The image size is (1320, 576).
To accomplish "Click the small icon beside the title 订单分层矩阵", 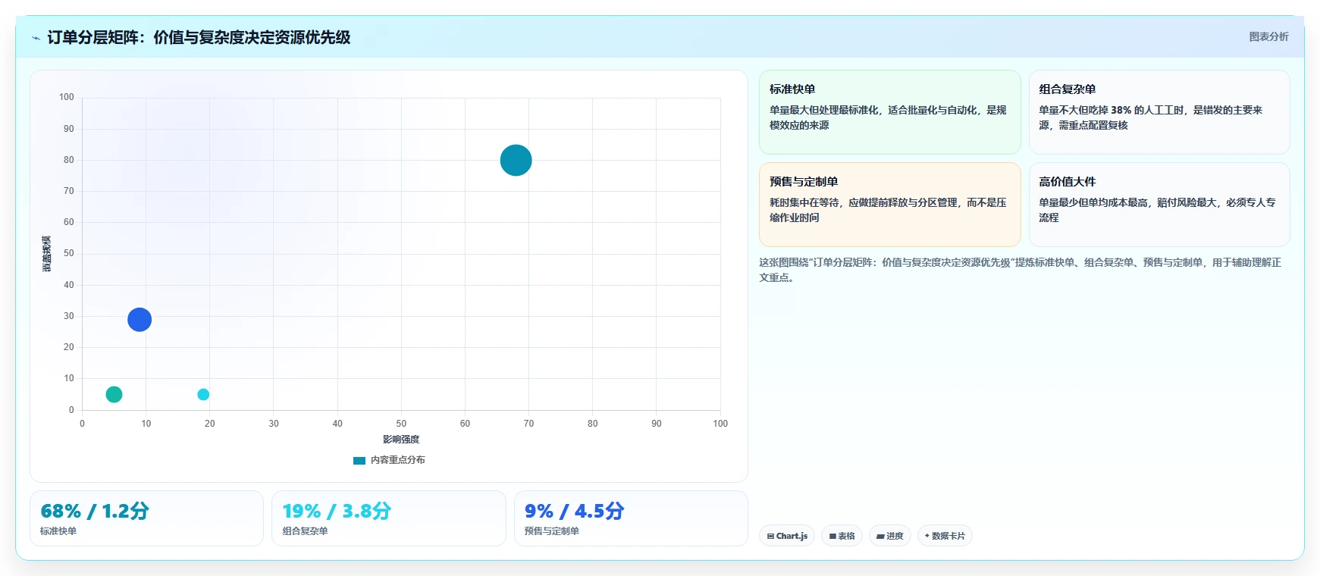I will (36, 38).
